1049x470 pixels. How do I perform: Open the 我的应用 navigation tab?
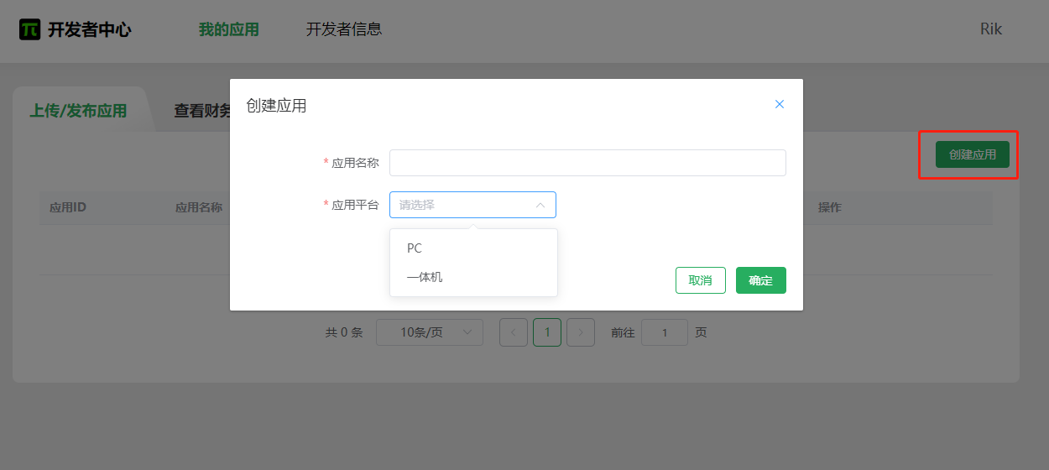(229, 29)
